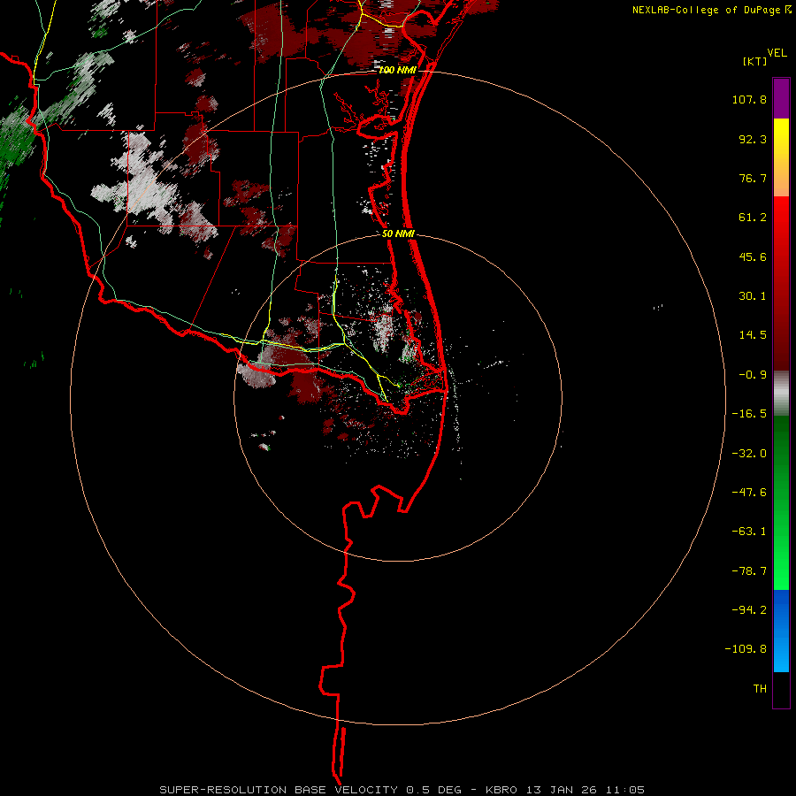Click the [KT] units label
Viewport: 796px width, 796px height.
755,61
